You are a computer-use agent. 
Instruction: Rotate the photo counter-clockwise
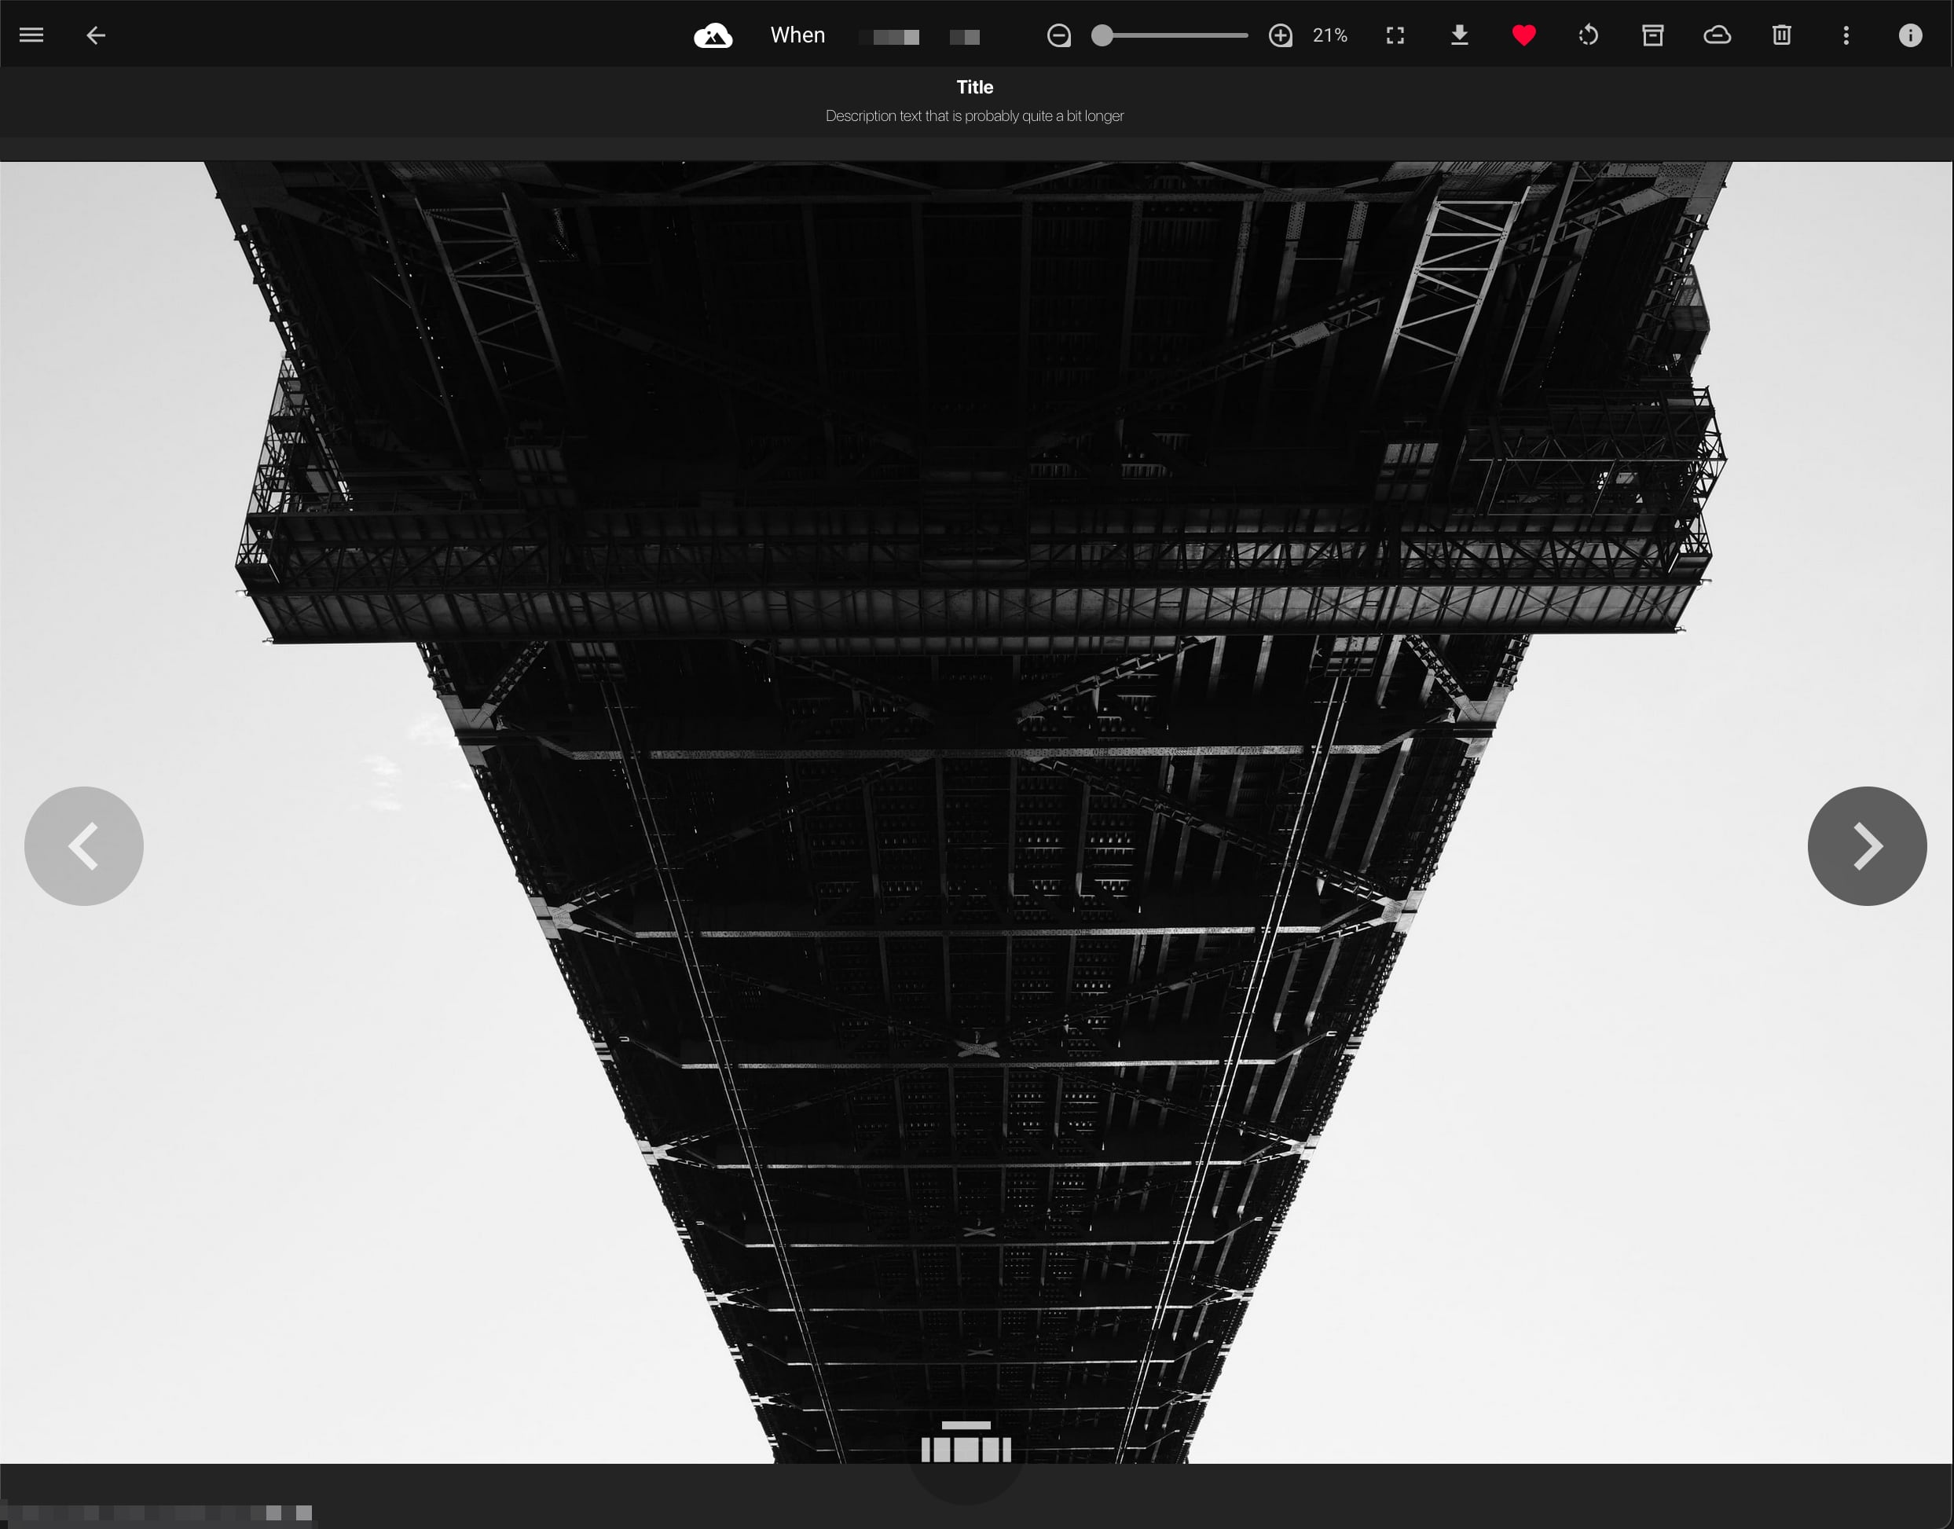pyautogui.click(x=1589, y=36)
